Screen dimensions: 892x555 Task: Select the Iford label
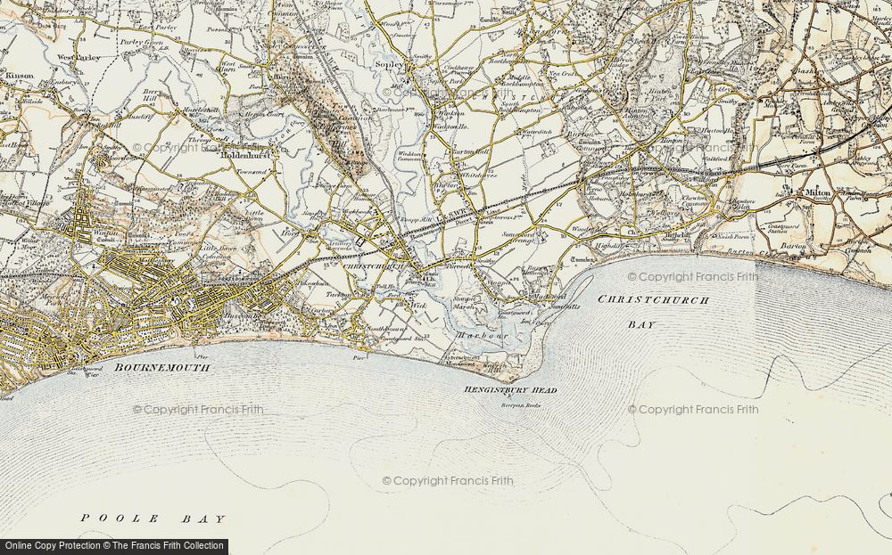290,233
